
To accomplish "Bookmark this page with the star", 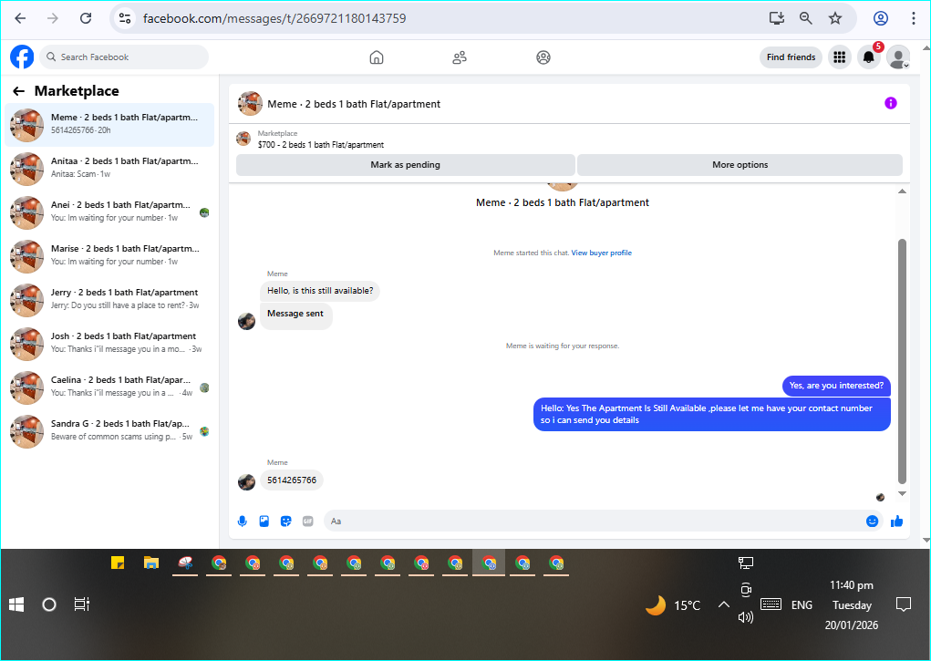I will [x=835, y=18].
